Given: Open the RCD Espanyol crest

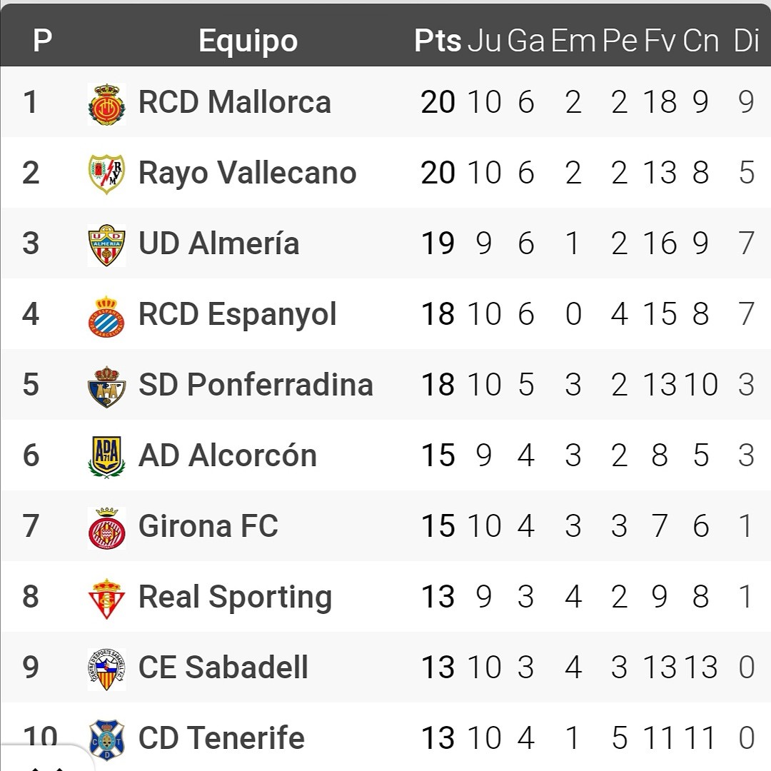Looking at the screenshot, I should coord(106,316).
